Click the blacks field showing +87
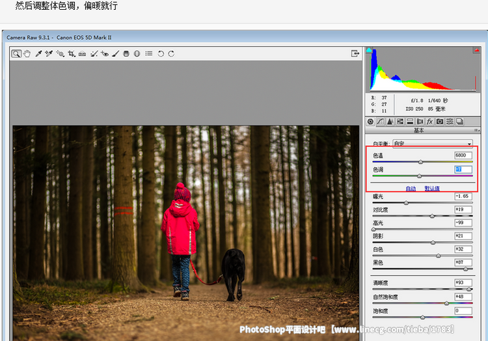 pyautogui.click(x=463, y=262)
